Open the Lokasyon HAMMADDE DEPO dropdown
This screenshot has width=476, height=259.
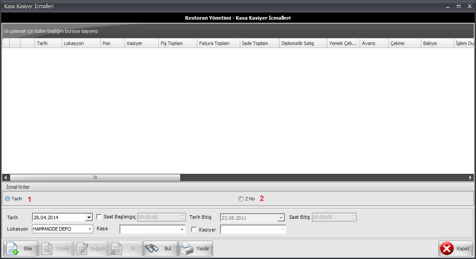click(x=90, y=229)
